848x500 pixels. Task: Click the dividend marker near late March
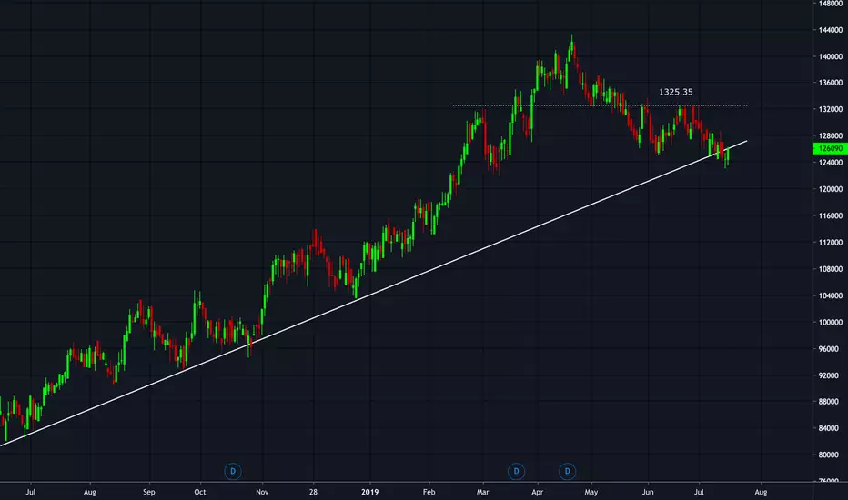tap(517, 471)
